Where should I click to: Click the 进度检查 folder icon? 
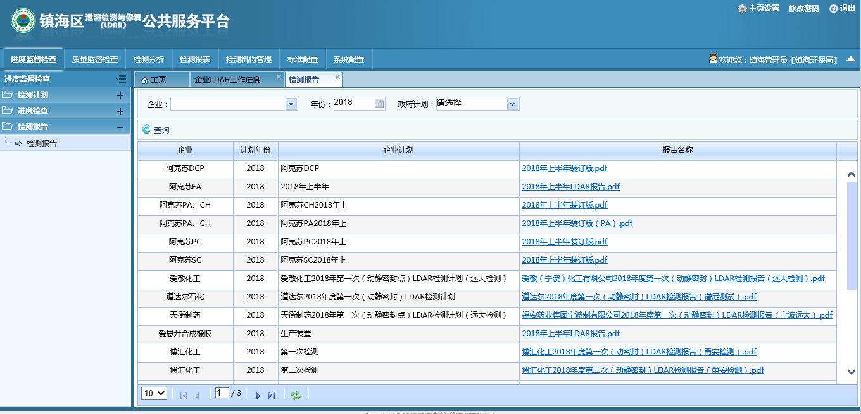click(x=8, y=111)
